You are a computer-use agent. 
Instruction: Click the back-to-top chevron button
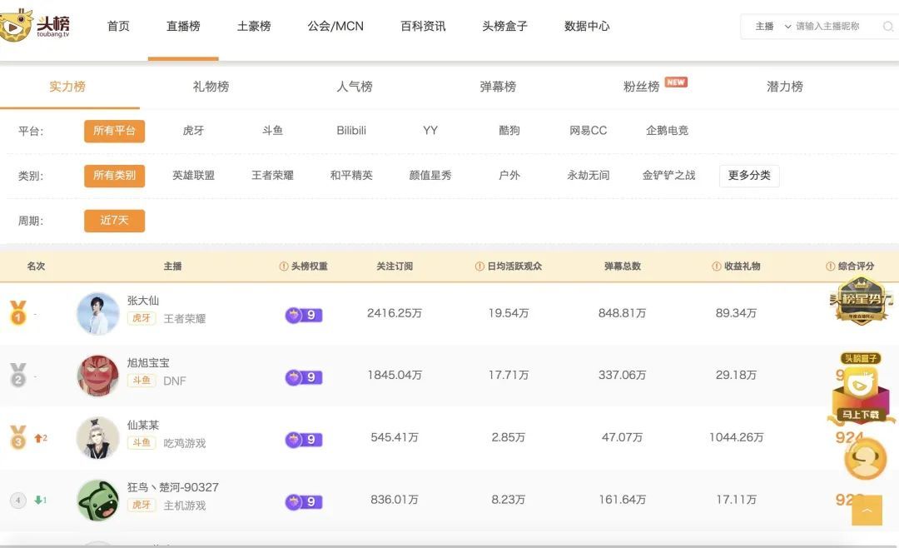tap(867, 510)
